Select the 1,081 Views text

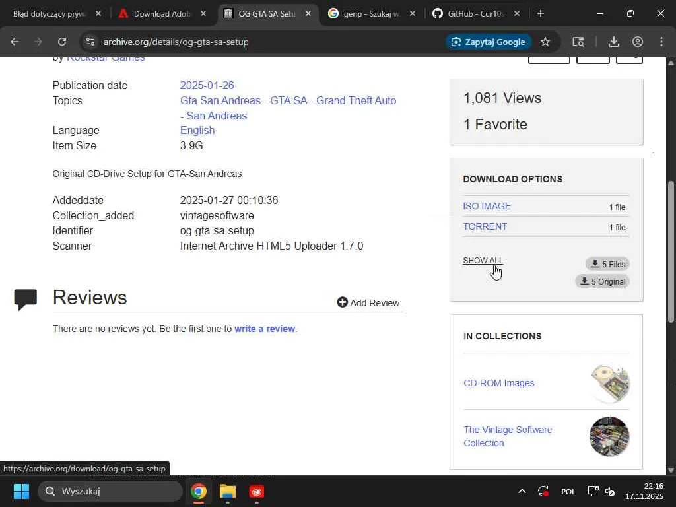(502, 98)
